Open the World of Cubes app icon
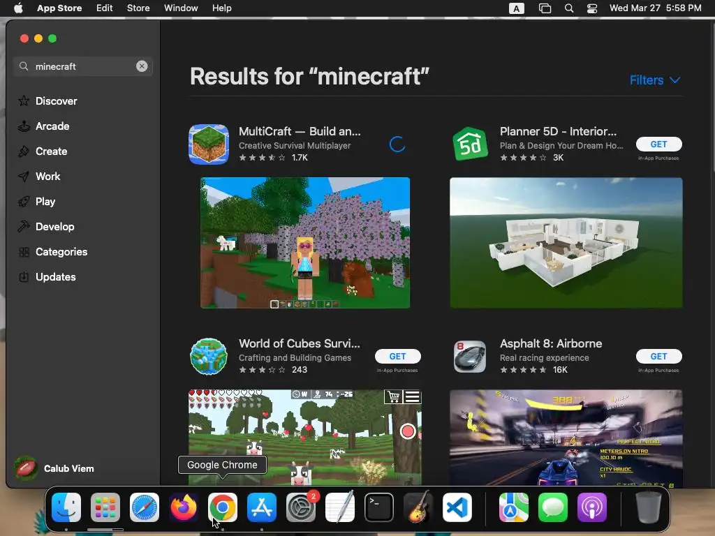The height and width of the screenshot is (536, 715). [x=209, y=357]
